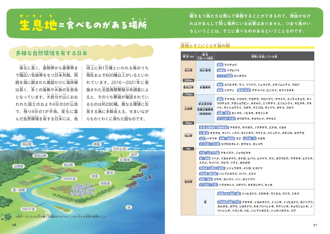Click the 海 label on the ocean
The width and height of the screenshot is (330, 234).
pos(128,207)
